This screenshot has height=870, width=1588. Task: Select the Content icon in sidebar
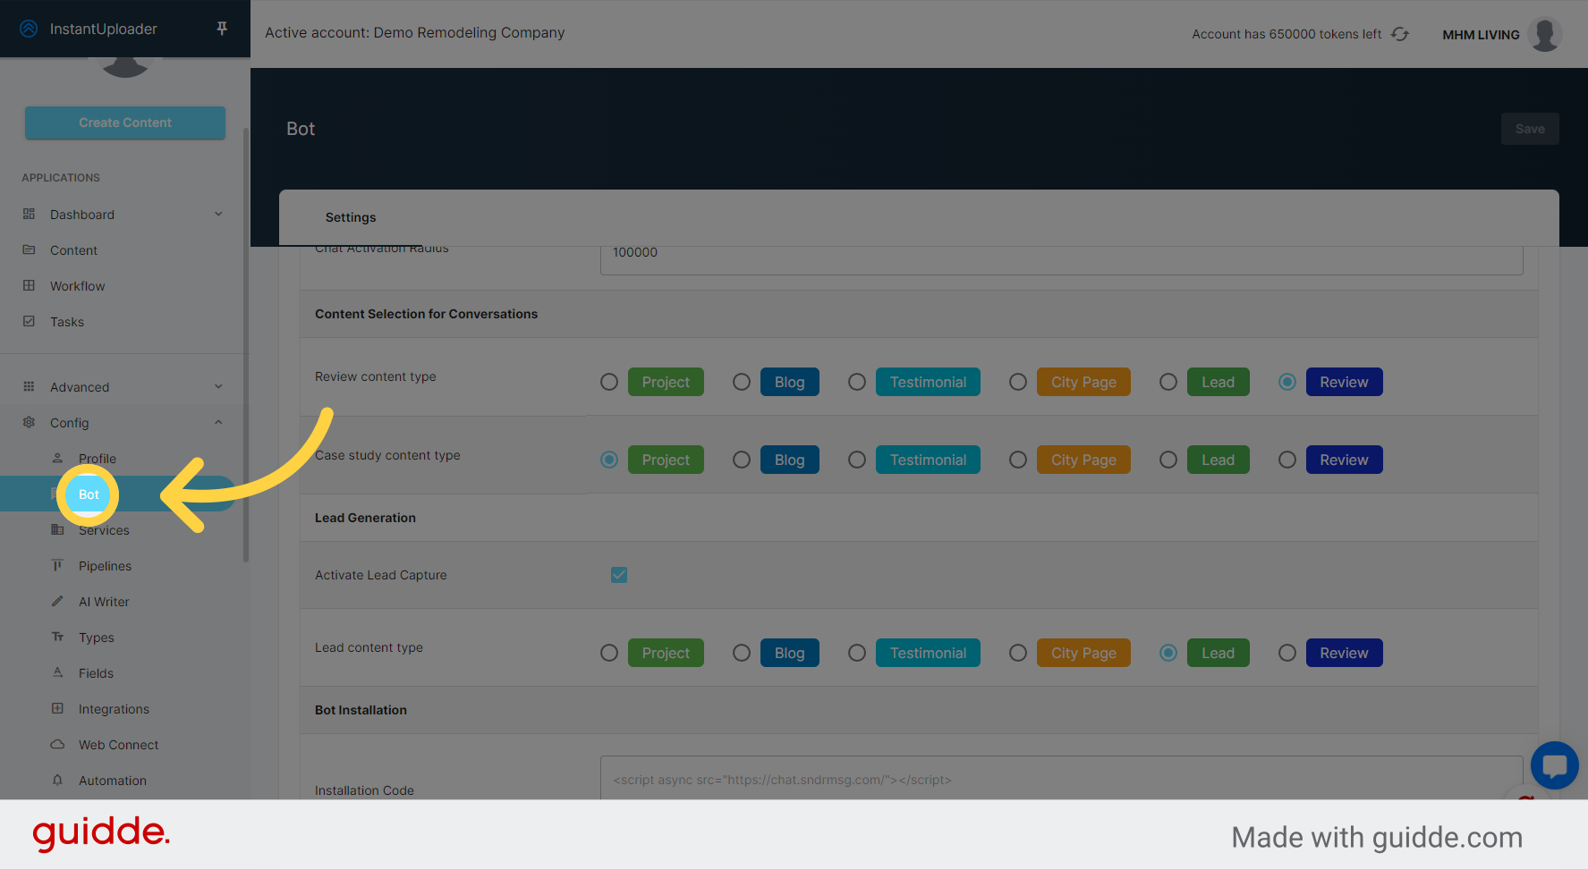pos(30,249)
